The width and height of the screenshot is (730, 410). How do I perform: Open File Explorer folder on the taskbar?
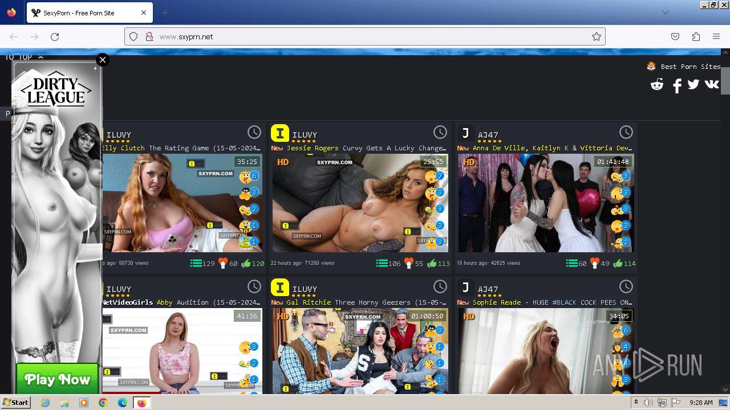(x=64, y=403)
